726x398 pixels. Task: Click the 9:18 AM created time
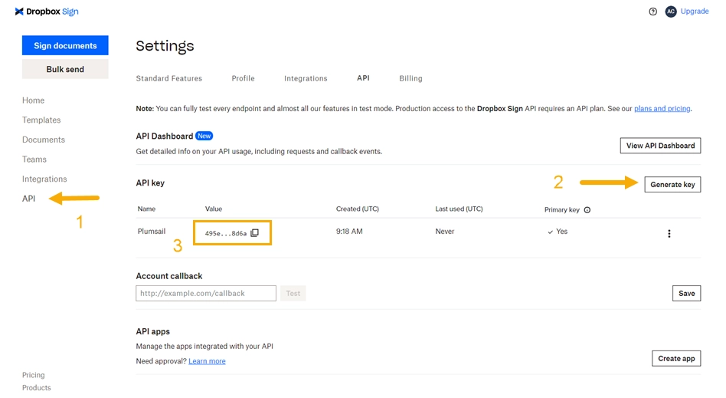point(349,231)
